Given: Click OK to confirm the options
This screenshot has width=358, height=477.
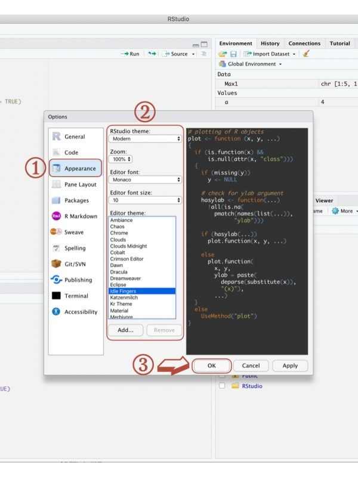Looking at the screenshot, I should (211, 366).
